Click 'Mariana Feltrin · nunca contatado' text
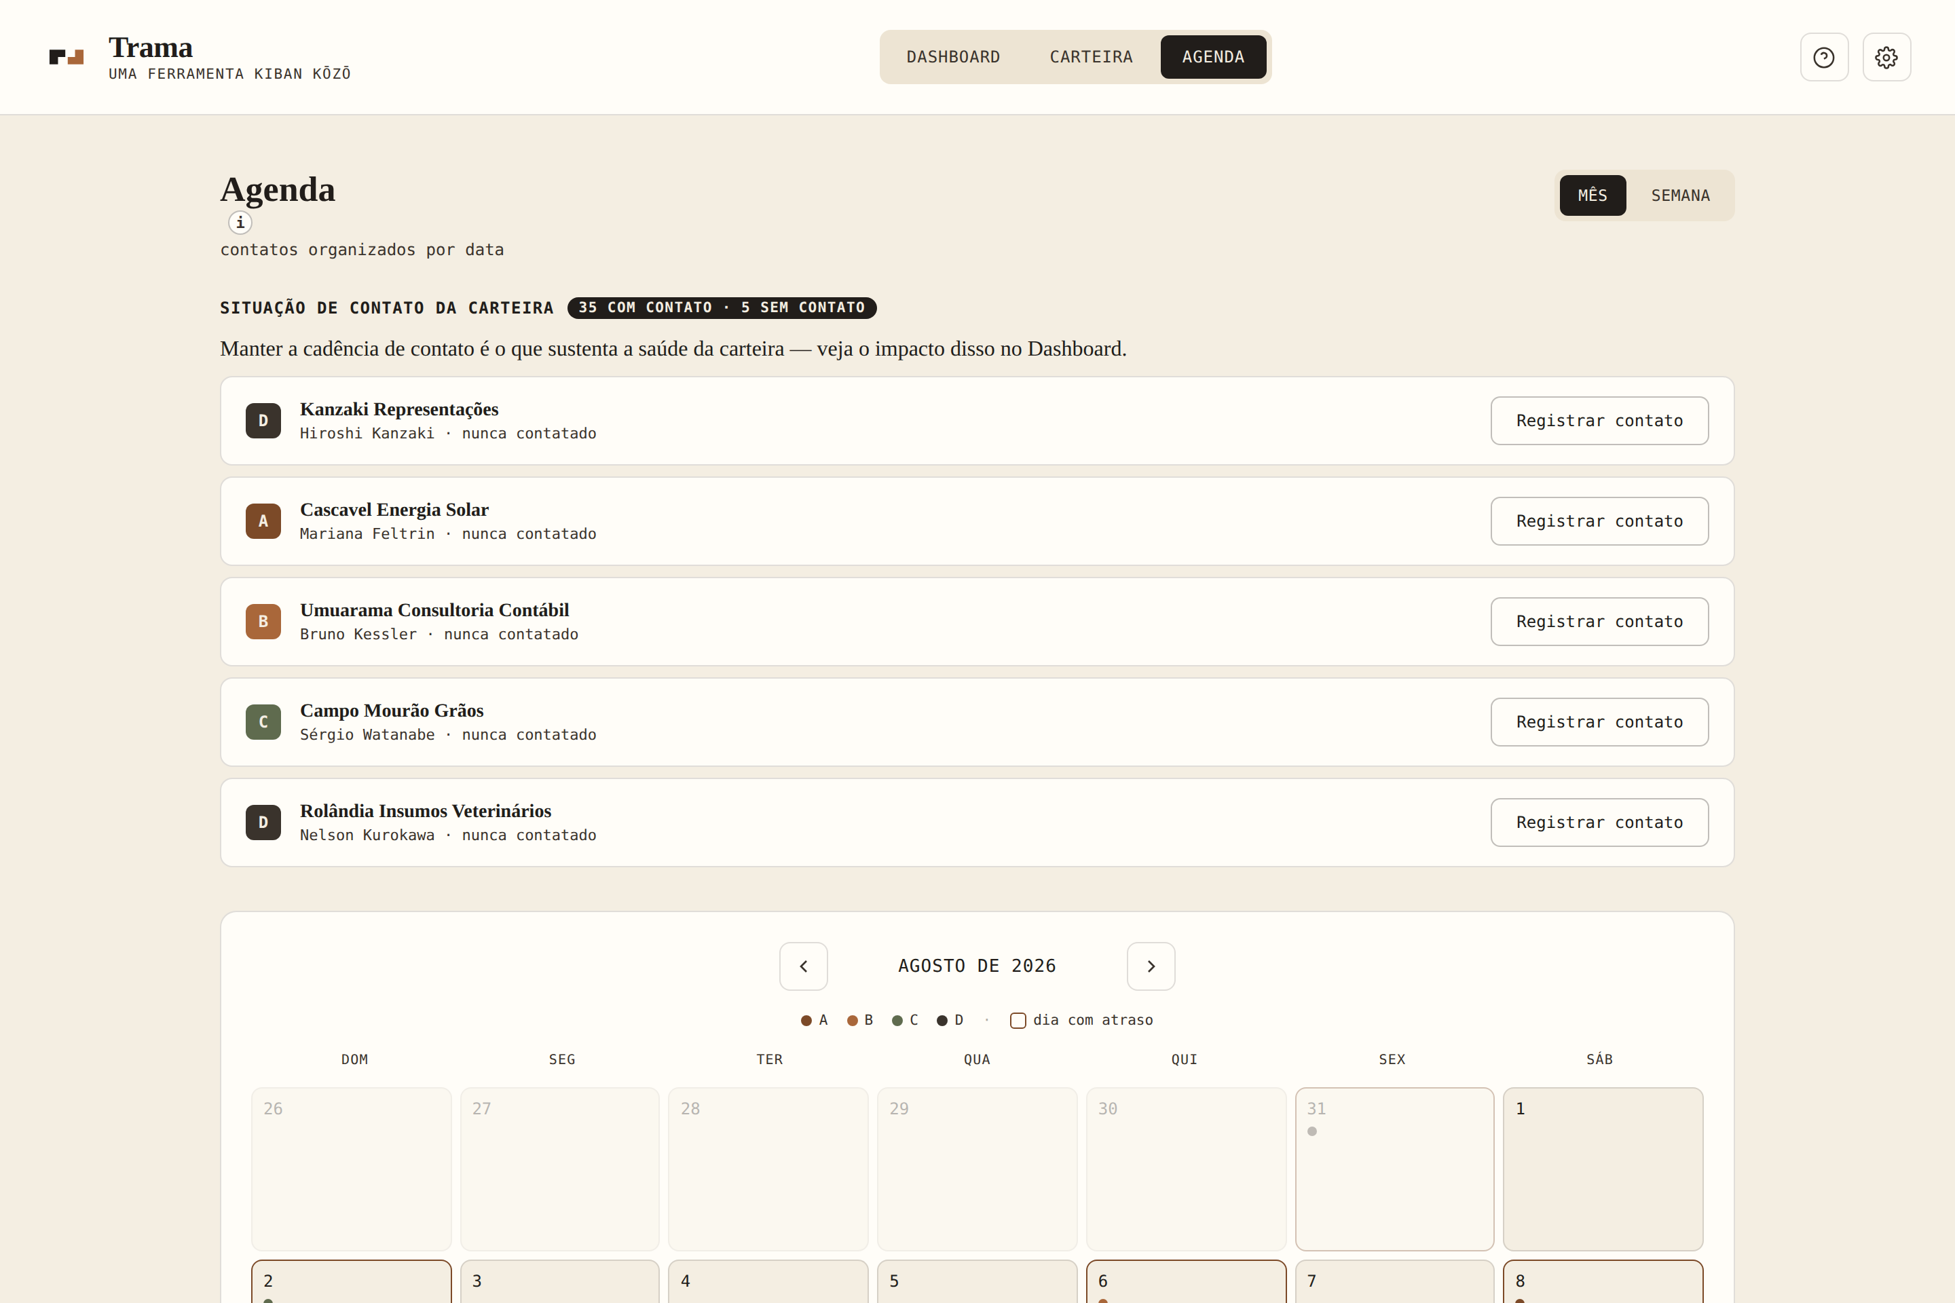The image size is (1955, 1303). [448, 534]
